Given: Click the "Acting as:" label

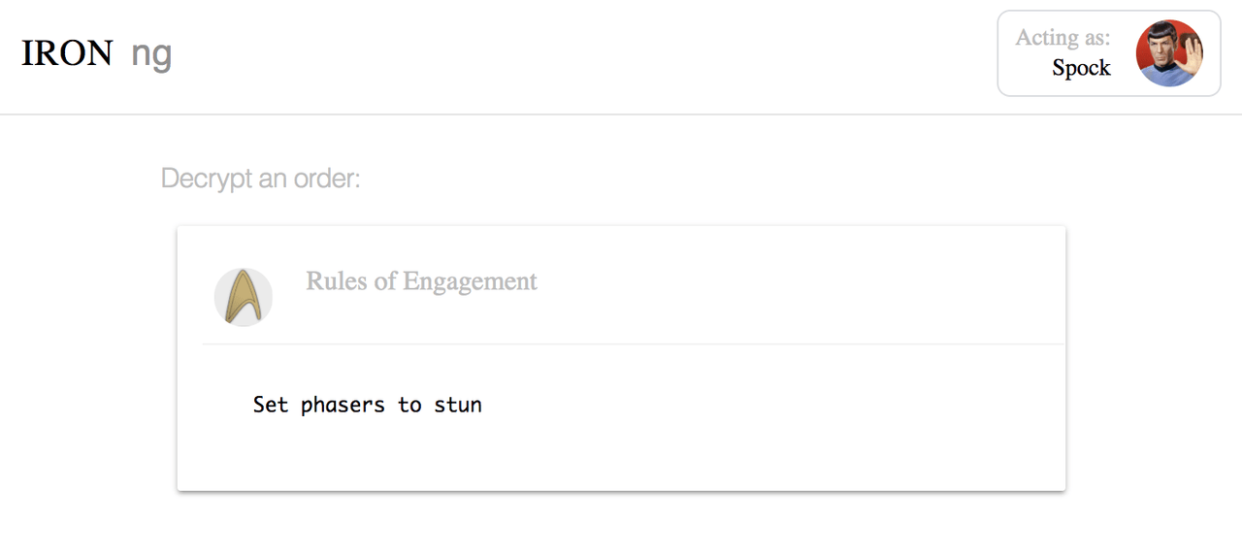Looking at the screenshot, I should [x=1062, y=38].
